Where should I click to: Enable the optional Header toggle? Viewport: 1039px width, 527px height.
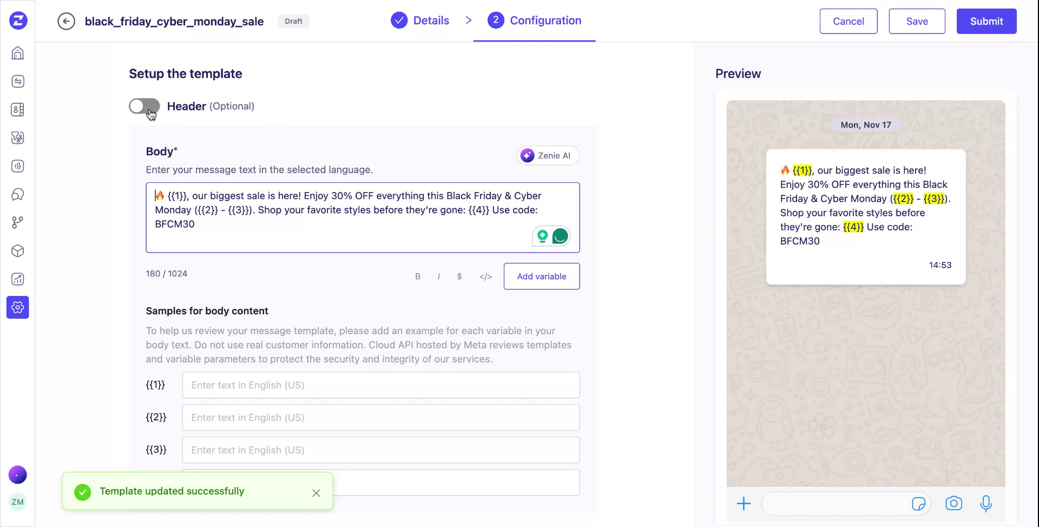pos(144,106)
